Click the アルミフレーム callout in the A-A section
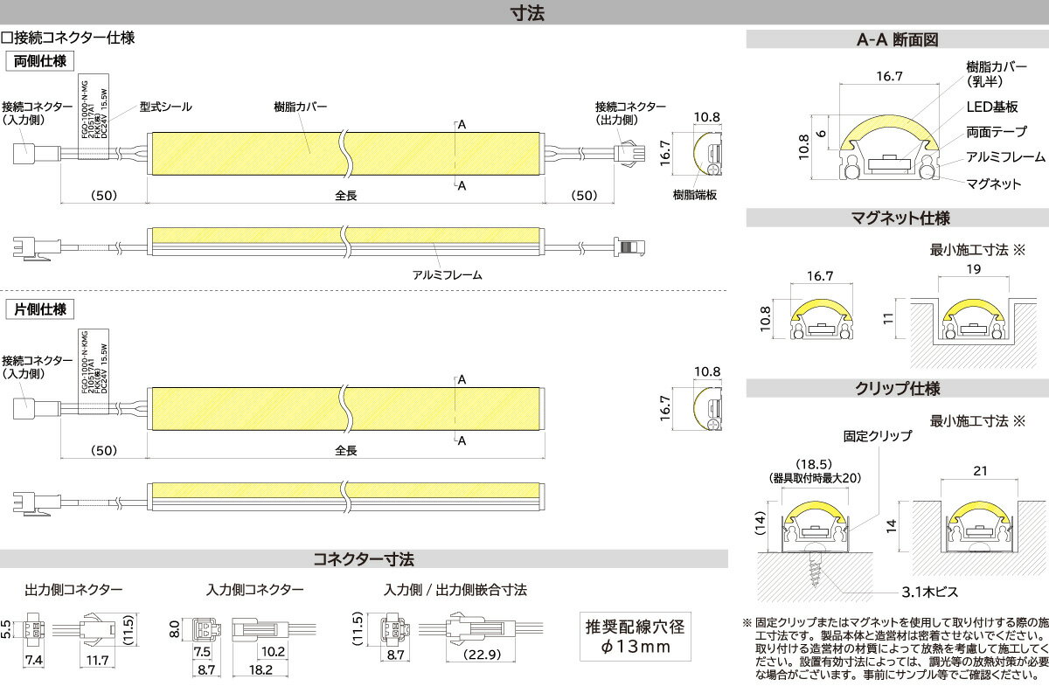This screenshot has height=693, width=1049. click(x=1005, y=157)
